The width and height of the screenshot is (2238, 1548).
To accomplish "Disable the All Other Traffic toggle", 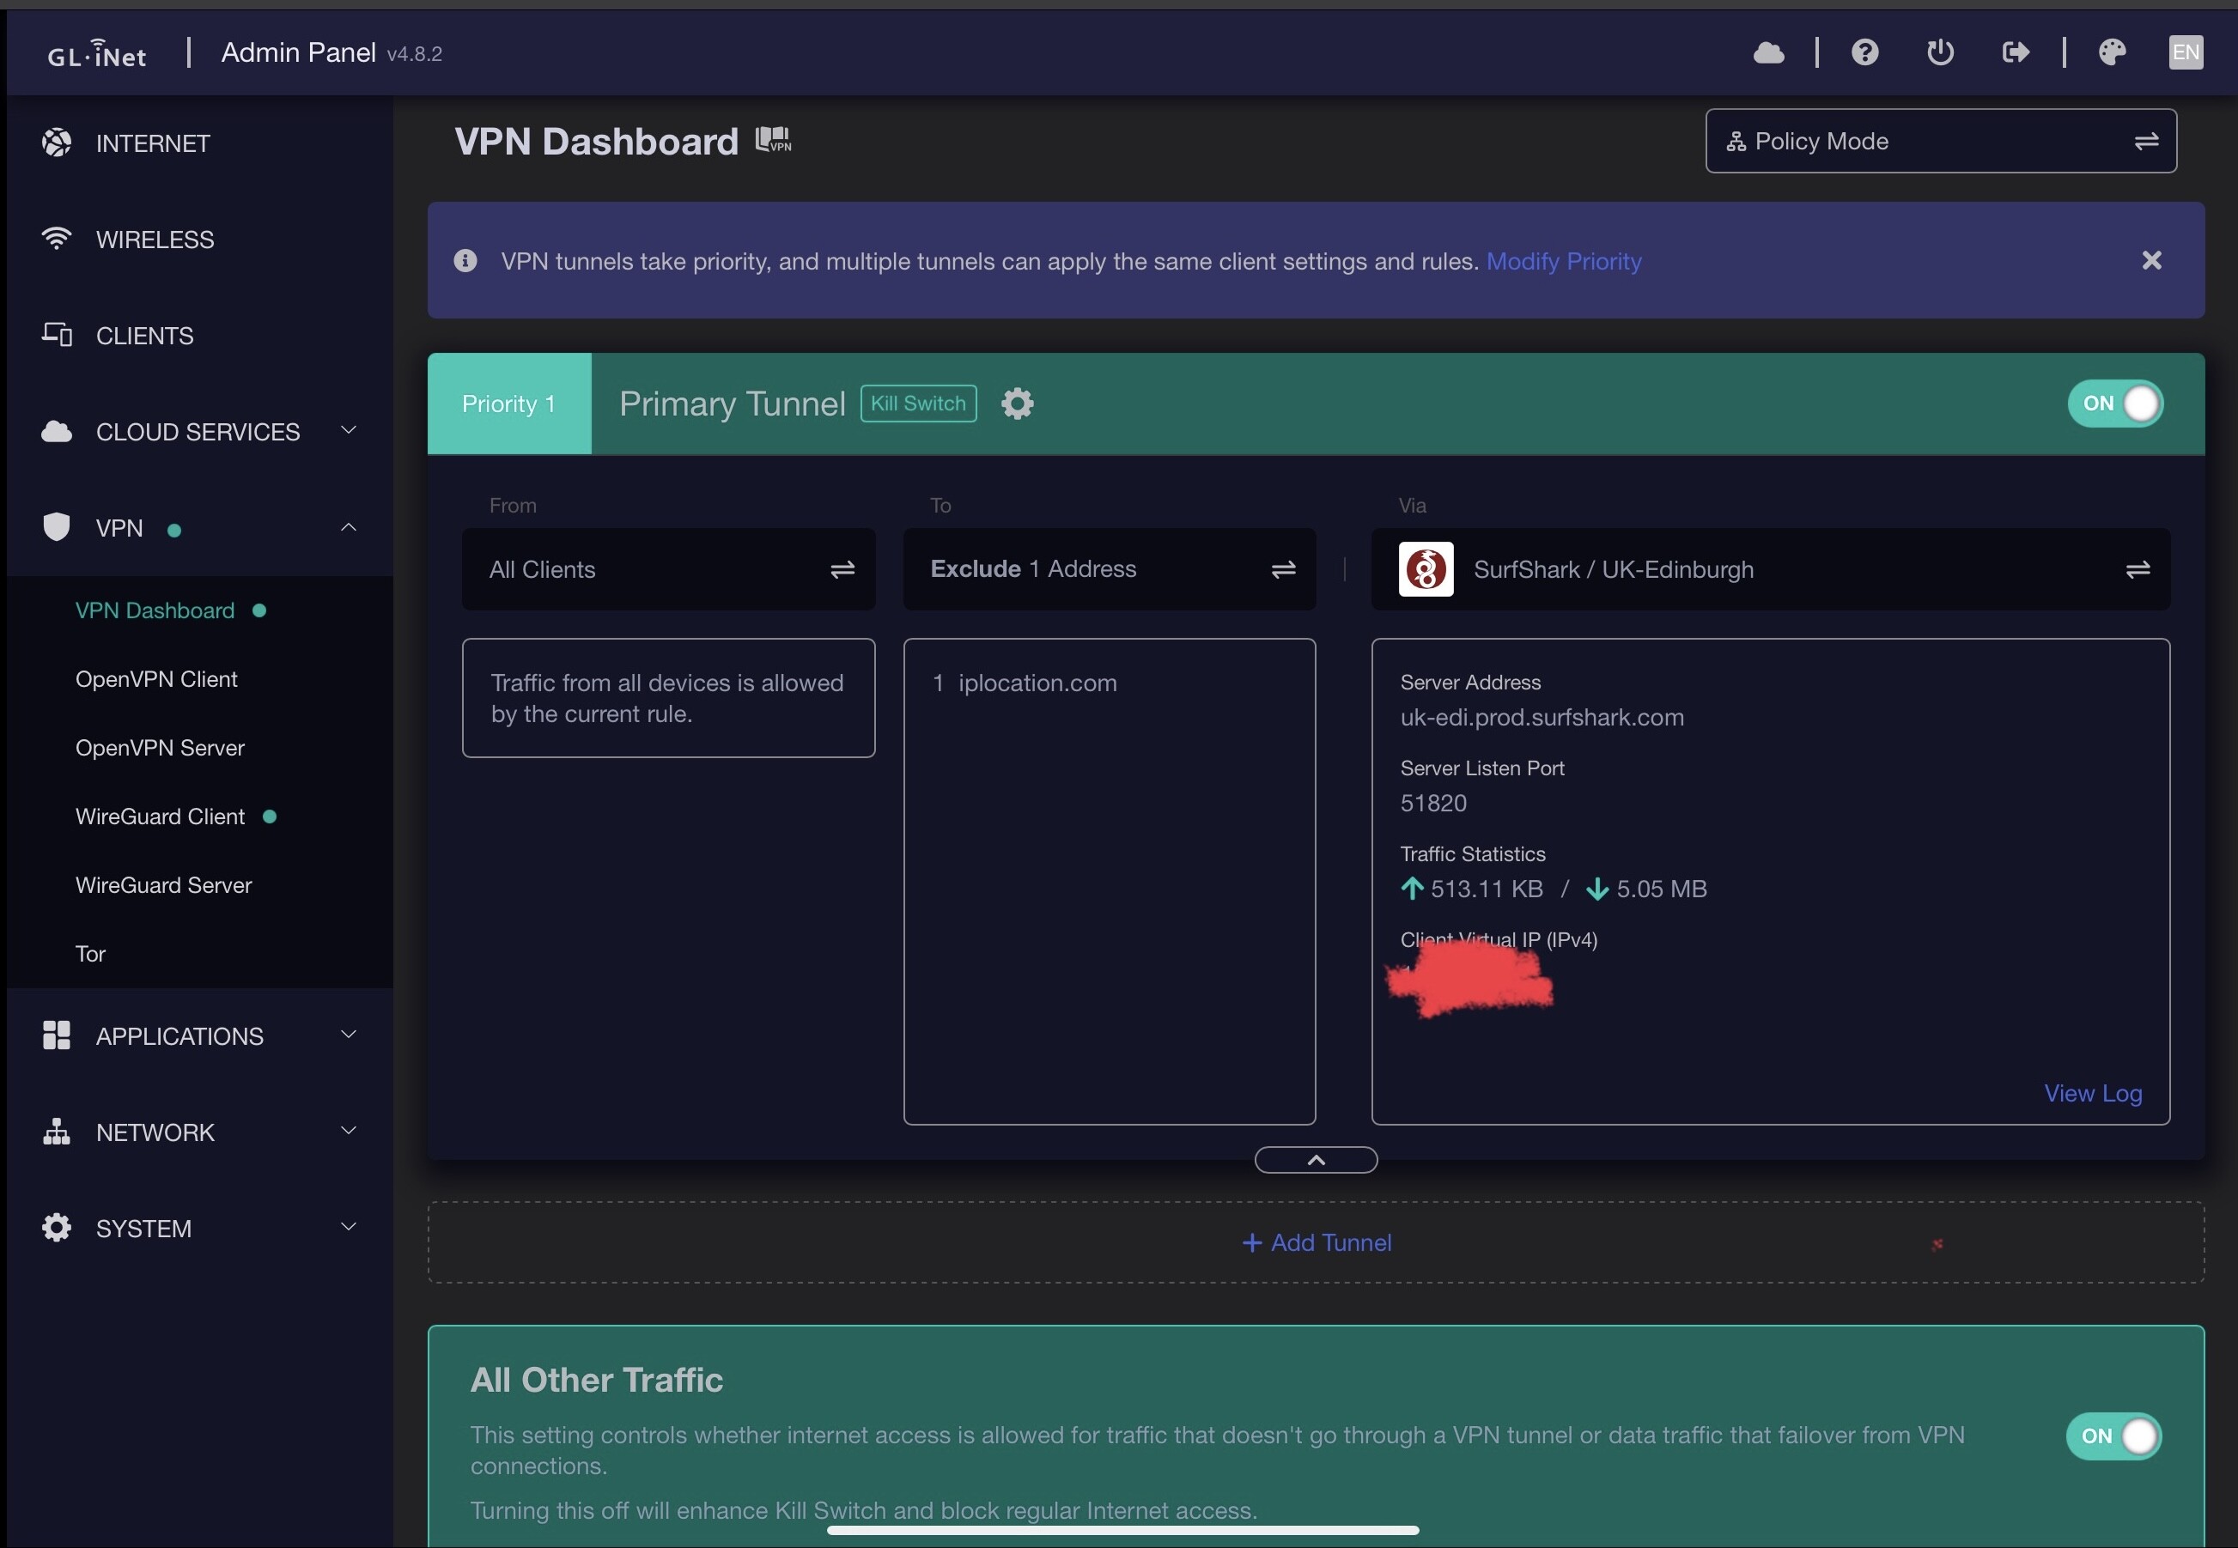I will [2113, 1436].
